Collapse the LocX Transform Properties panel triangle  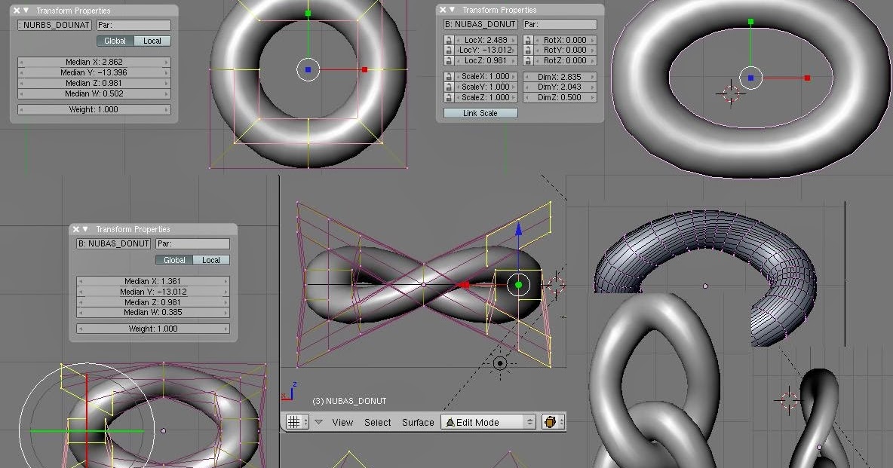tap(453, 10)
